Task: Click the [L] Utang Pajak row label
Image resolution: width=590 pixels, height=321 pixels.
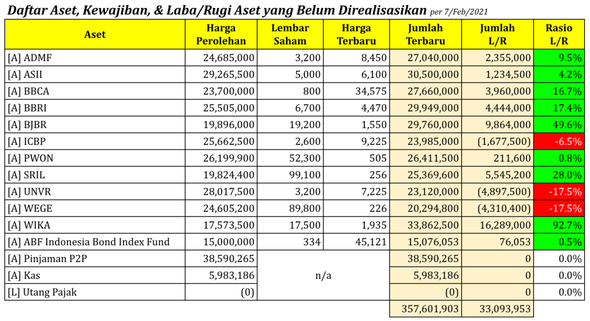Action: (95, 292)
